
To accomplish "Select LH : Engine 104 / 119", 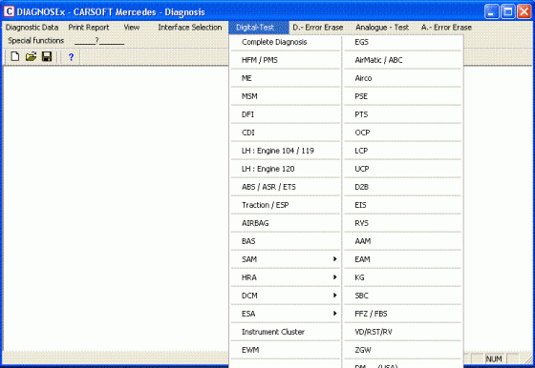I will click(x=286, y=151).
